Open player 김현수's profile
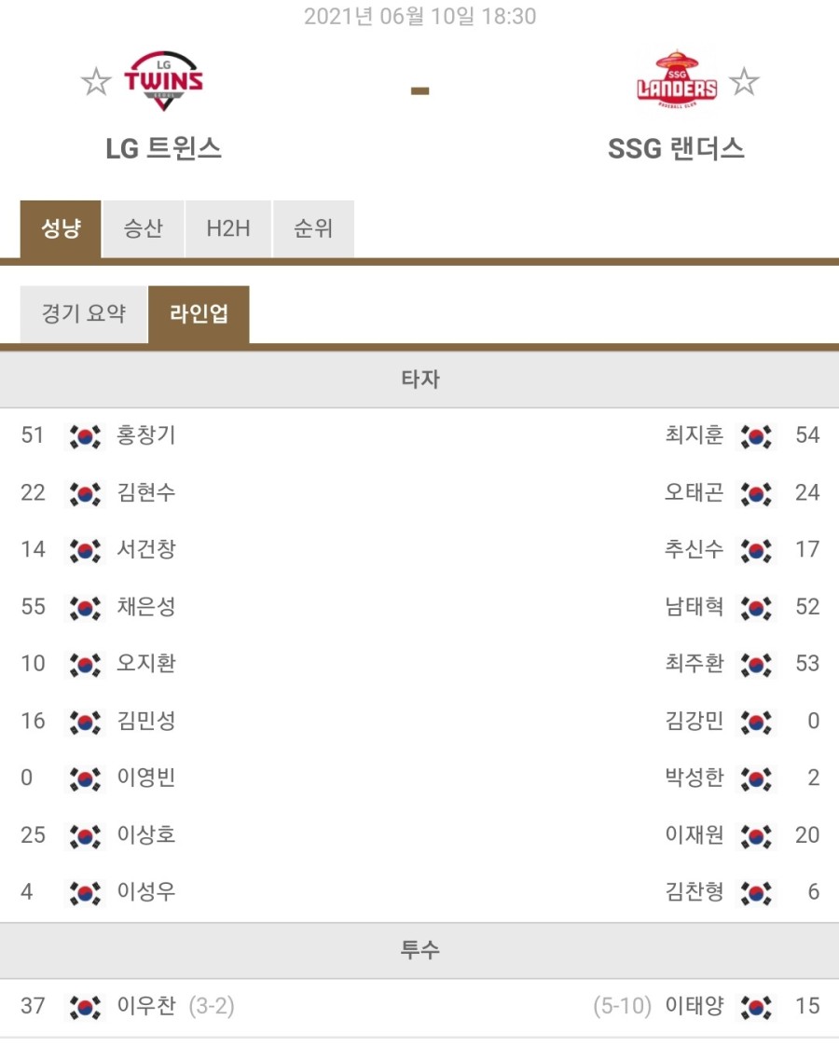The image size is (839, 1047). click(146, 493)
